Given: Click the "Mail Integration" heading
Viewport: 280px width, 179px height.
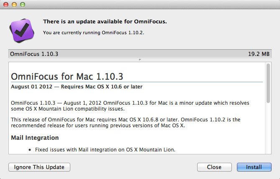Looking at the screenshot, I should click(x=35, y=138).
